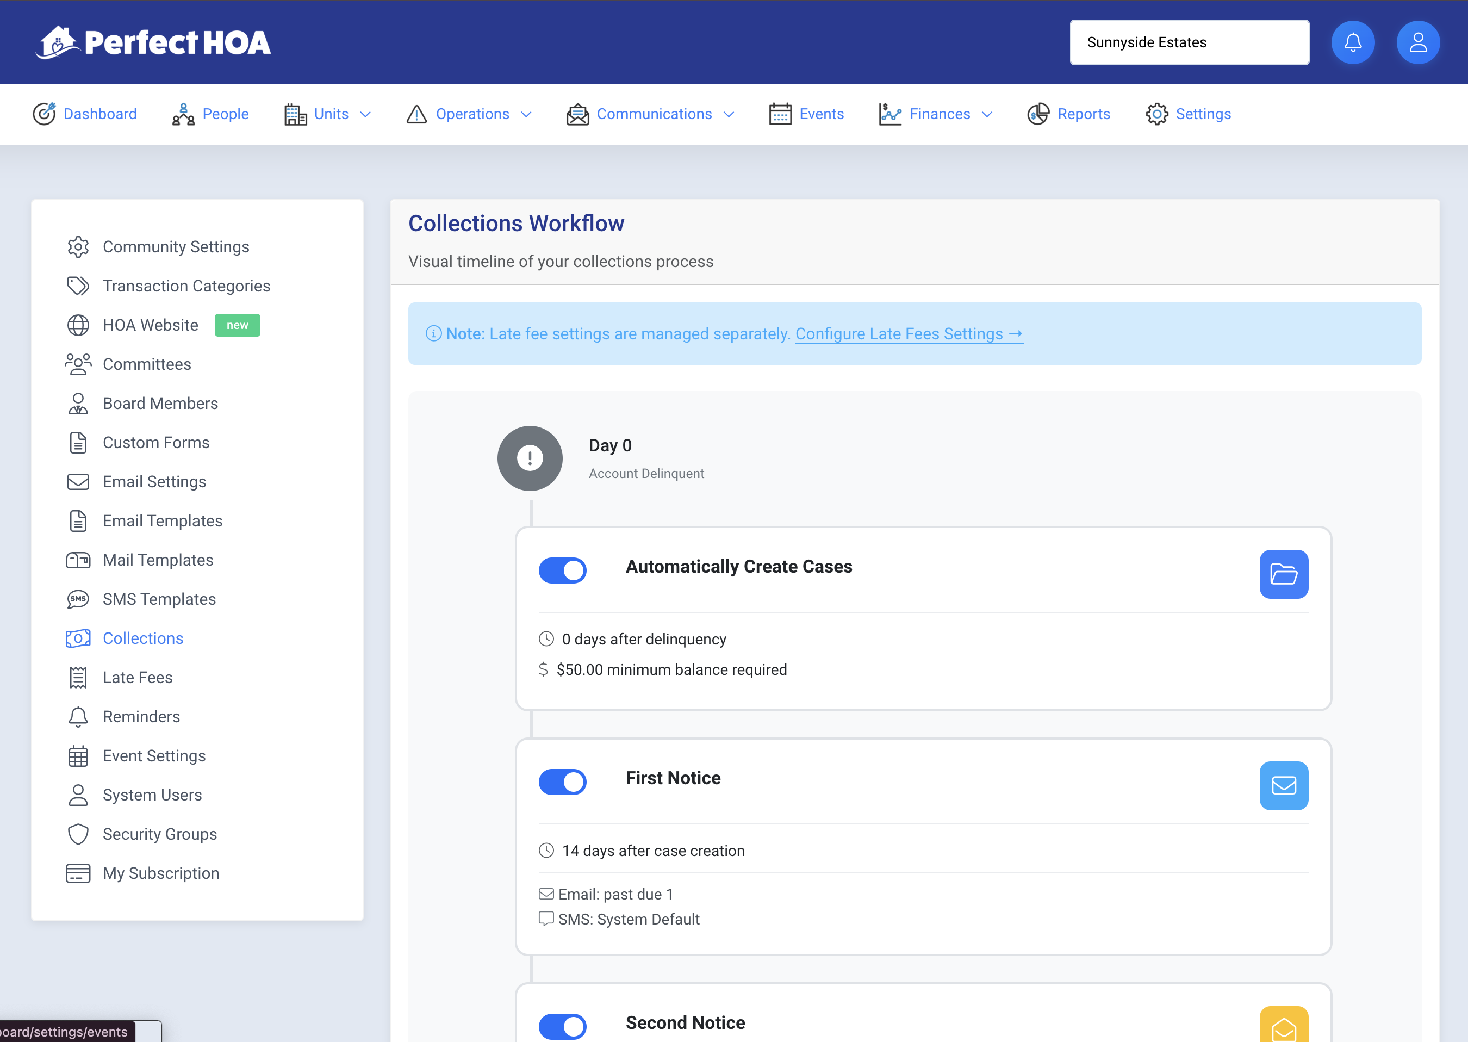Switch off the Second Notice toggle
The width and height of the screenshot is (1468, 1042).
pos(562,1026)
